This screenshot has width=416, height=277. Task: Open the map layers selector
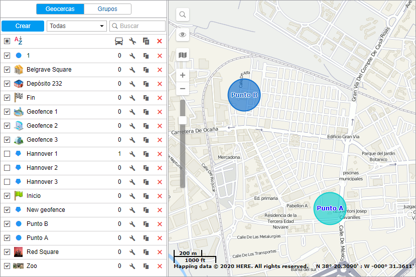(183, 55)
